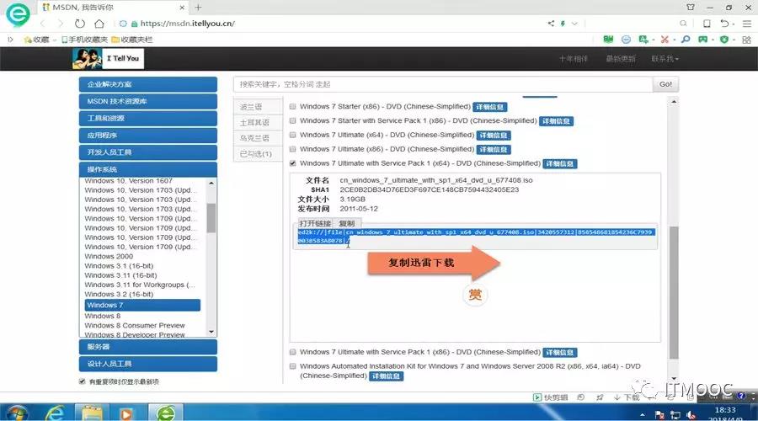The width and height of the screenshot is (758, 421).
Task: Click the scissors screenshot extension icon
Action: pos(665,39)
